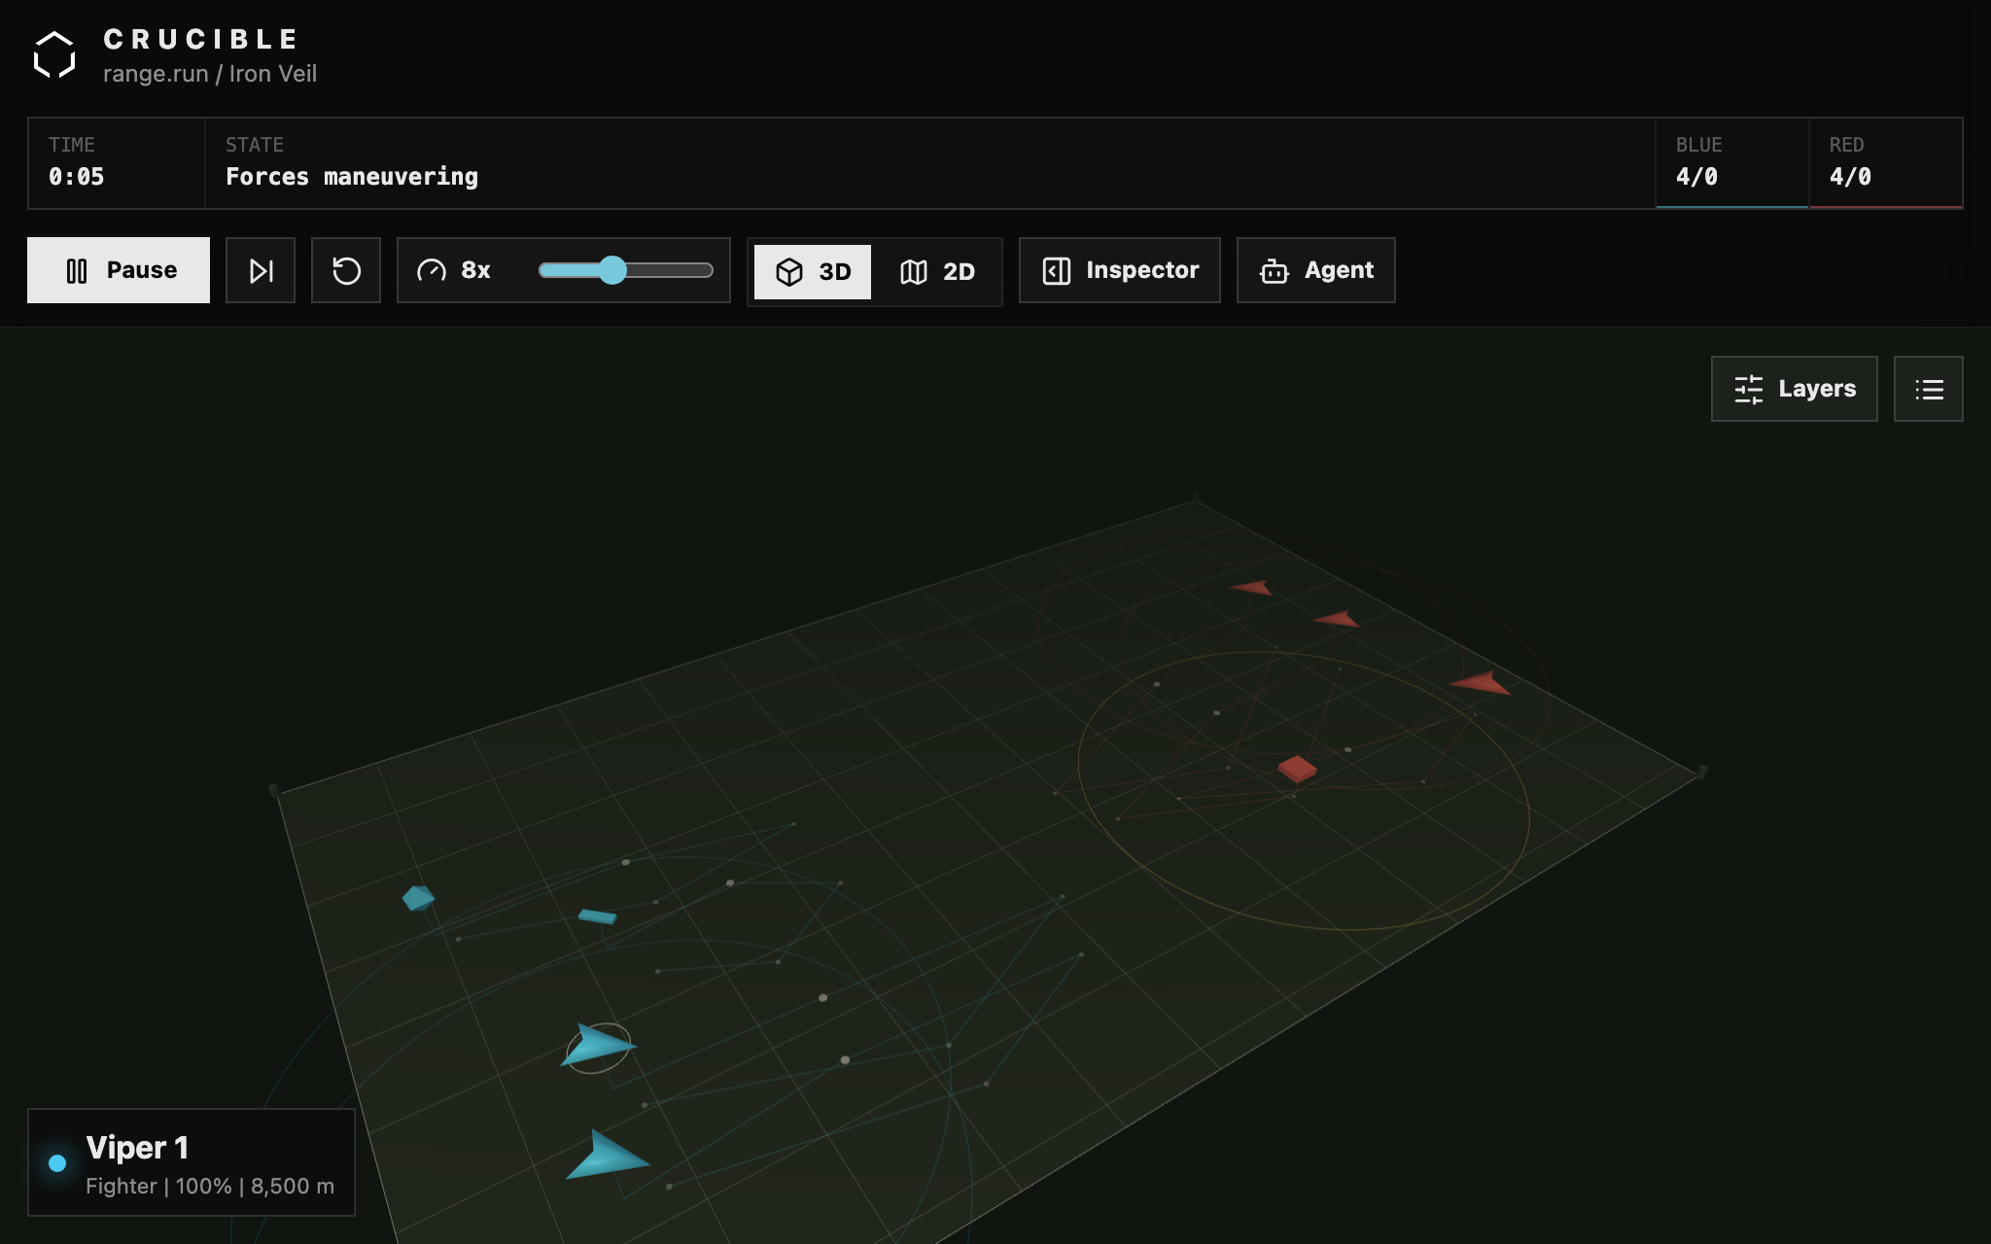Select the flat blue vehicle unit
Viewport: 1991px width, 1244px height.
click(597, 916)
